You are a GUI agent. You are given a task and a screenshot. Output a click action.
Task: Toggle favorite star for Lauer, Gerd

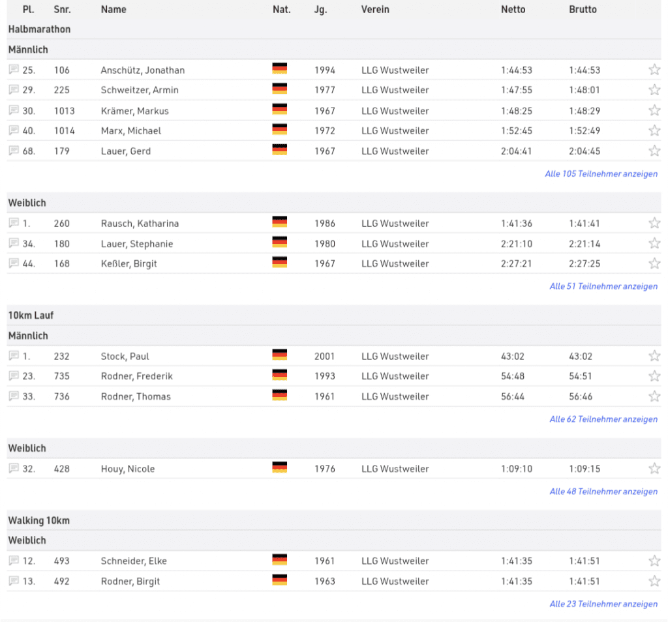pos(654,151)
